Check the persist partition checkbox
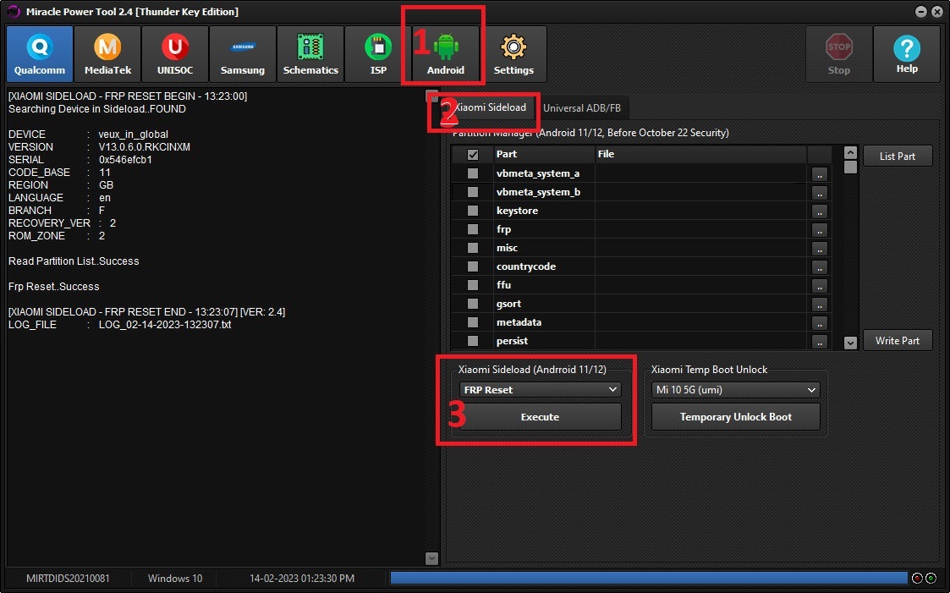This screenshot has height=593, width=950. [x=473, y=340]
